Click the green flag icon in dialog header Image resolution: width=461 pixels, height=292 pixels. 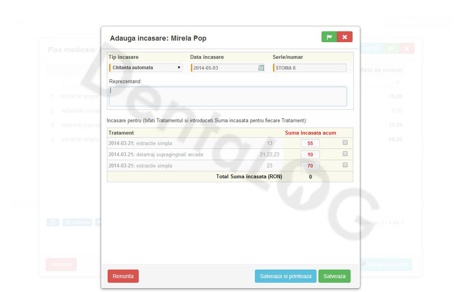[329, 37]
